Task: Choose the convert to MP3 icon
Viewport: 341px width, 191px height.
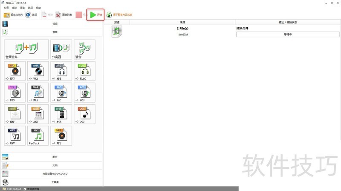Action: coord(15,71)
